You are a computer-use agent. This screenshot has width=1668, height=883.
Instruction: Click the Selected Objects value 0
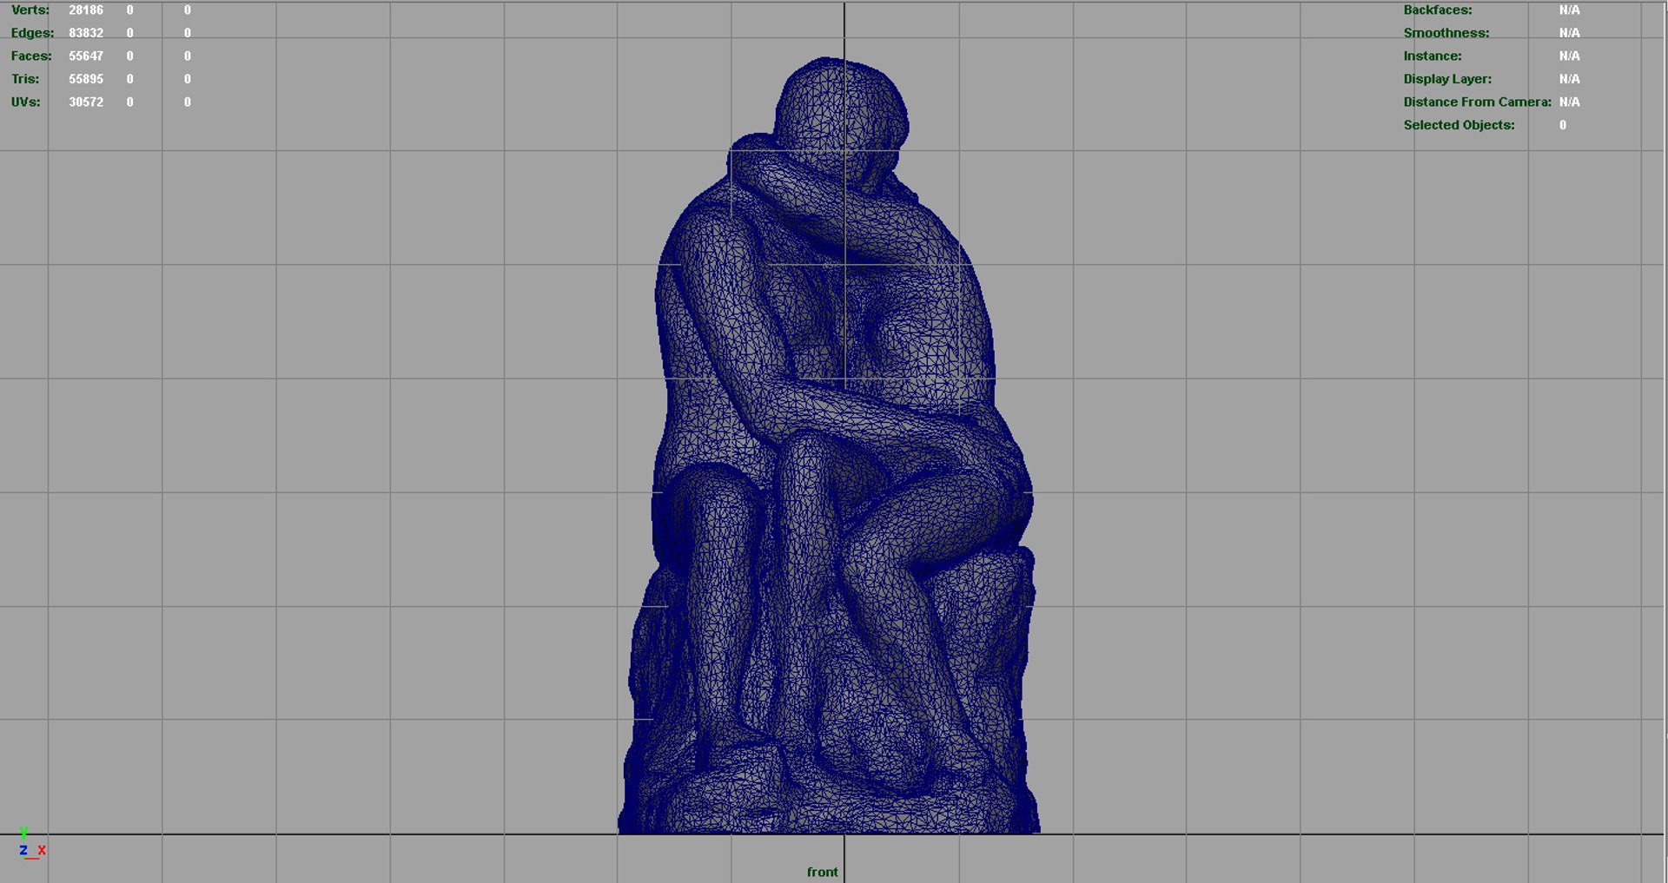tap(1563, 125)
